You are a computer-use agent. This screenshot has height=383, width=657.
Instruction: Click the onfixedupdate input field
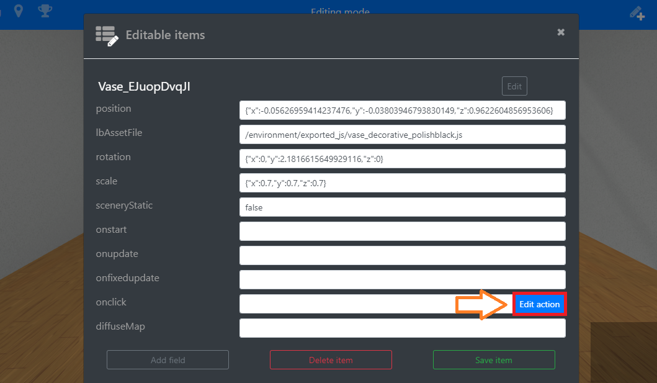pyautogui.click(x=402, y=280)
